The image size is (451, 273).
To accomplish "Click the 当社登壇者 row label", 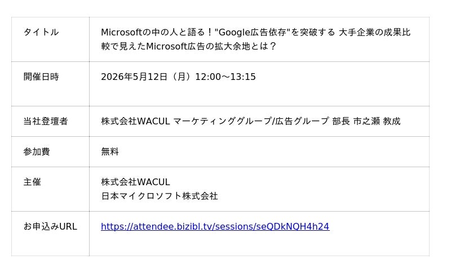I will coord(45,121).
